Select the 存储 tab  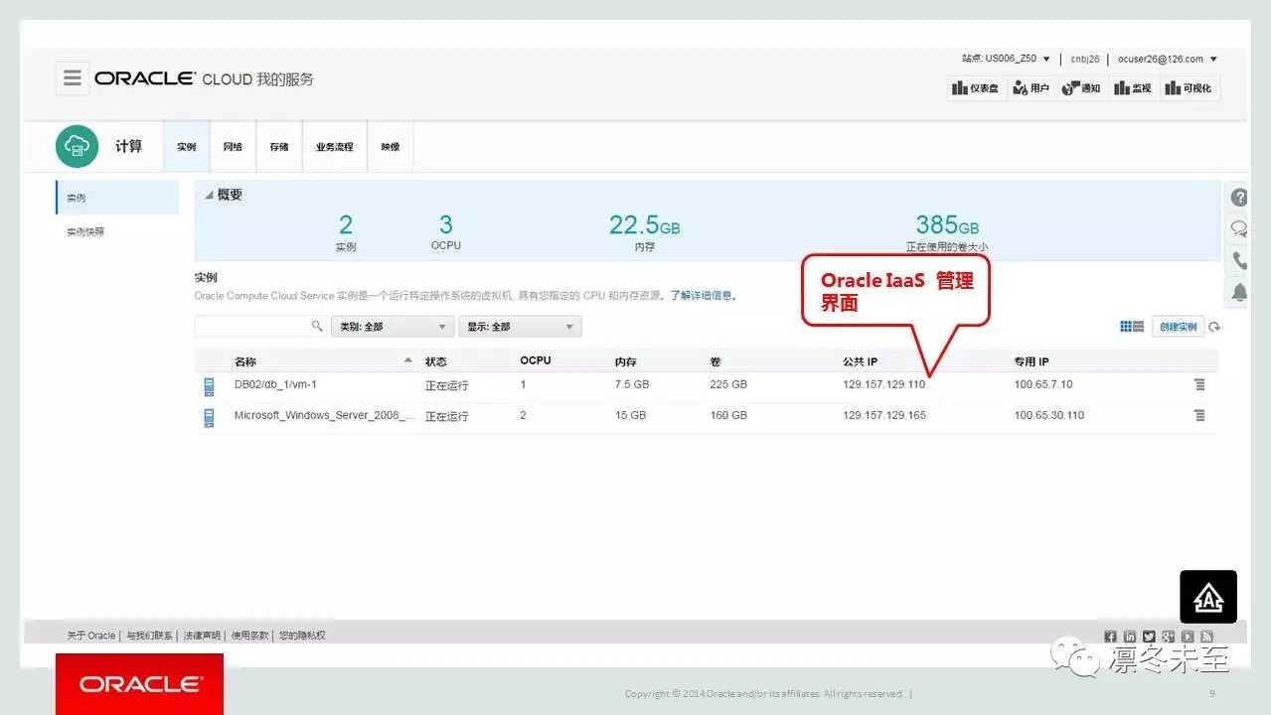tap(279, 147)
